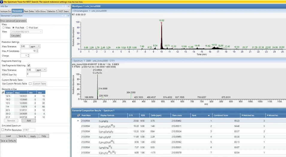
Task: Enable Use Custom Periodic Table checkbox
Action: (x=30, y=84)
